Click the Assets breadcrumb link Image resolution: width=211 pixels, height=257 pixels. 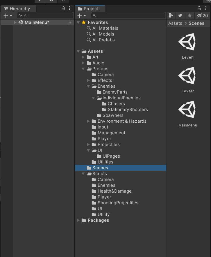click(x=175, y=23)
